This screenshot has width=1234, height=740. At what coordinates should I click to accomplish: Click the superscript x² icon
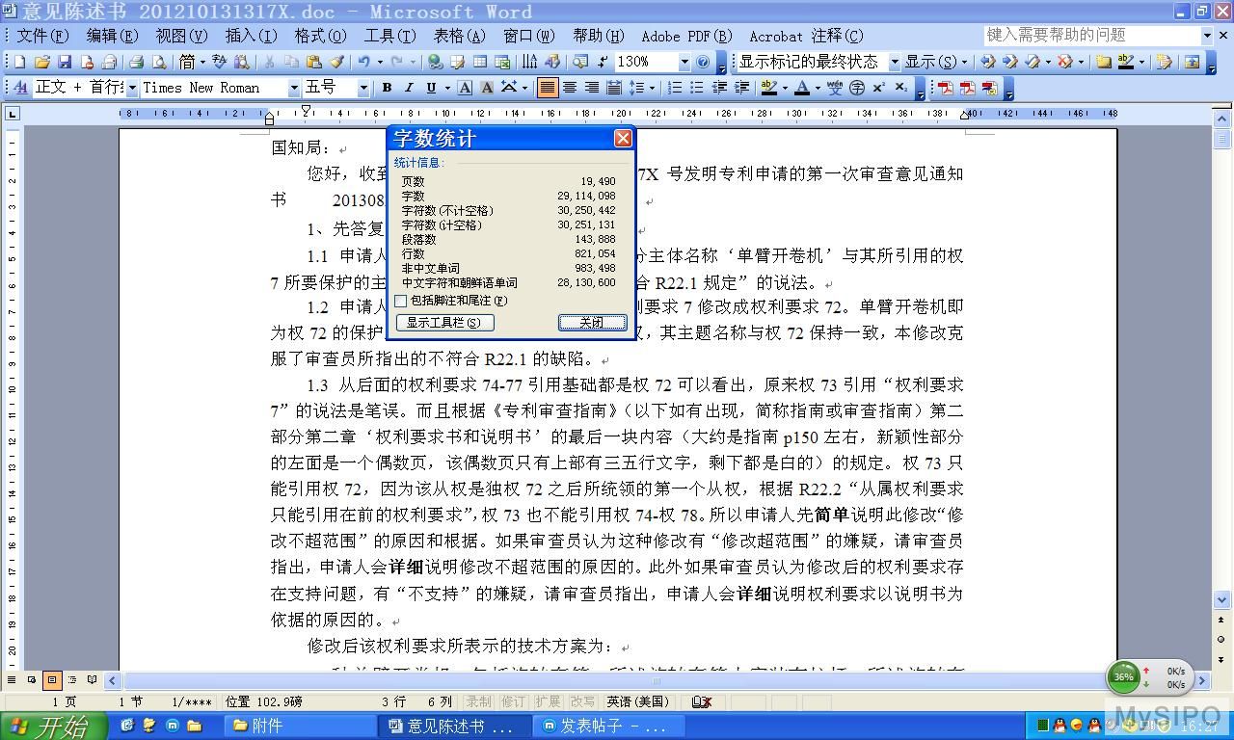pyautogui.click(x=878, y=88)
